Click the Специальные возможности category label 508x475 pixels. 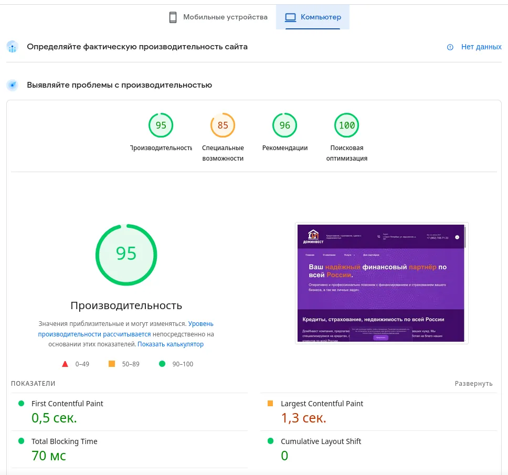223,153
